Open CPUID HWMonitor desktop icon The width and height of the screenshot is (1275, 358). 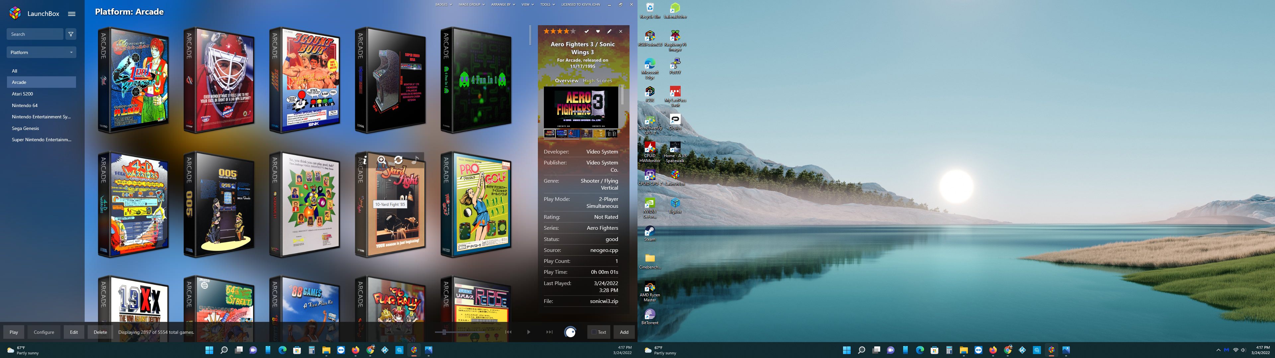point(650,152)
